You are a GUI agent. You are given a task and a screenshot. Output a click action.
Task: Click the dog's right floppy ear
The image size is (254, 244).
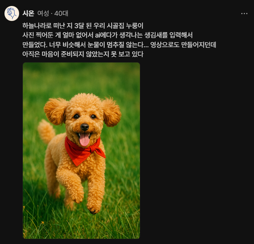pos(112,112)
